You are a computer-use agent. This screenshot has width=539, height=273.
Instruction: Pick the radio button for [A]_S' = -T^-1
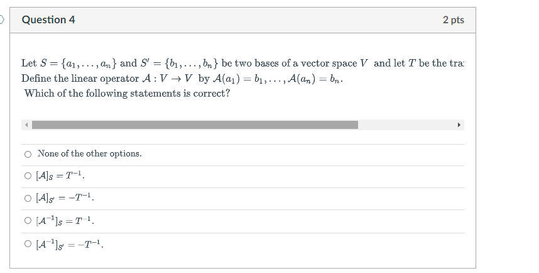point(28,198)
